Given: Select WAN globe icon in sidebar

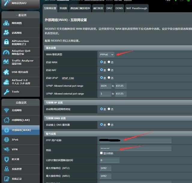Looking at the screenshot, I should pos(7,130).
